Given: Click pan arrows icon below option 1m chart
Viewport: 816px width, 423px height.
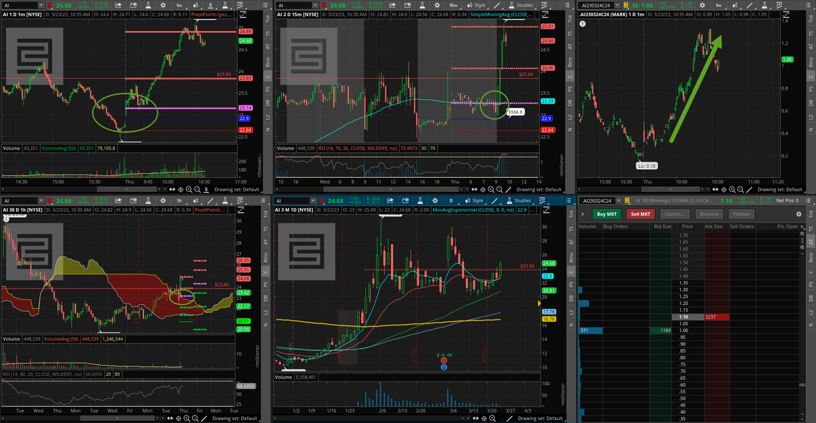Looking at the screenshot, I should coord(715,189).
